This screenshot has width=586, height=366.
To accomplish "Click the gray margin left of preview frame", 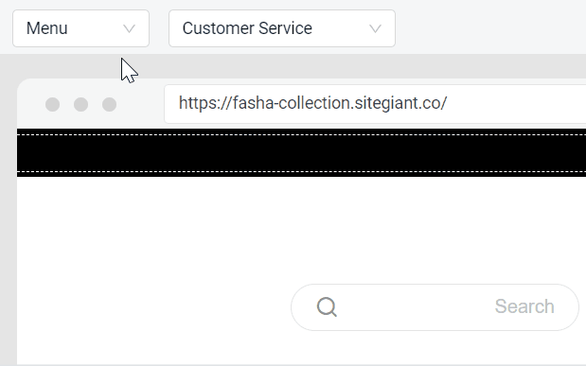I will 9,224.
